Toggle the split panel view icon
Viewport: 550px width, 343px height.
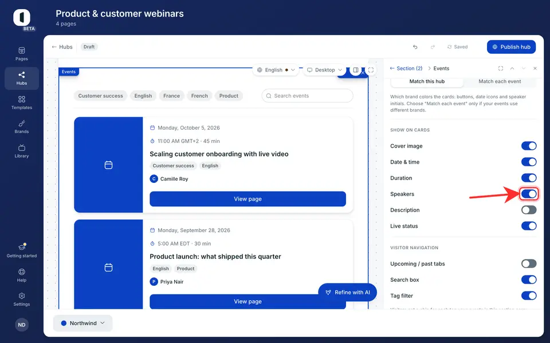click(356, 70)
